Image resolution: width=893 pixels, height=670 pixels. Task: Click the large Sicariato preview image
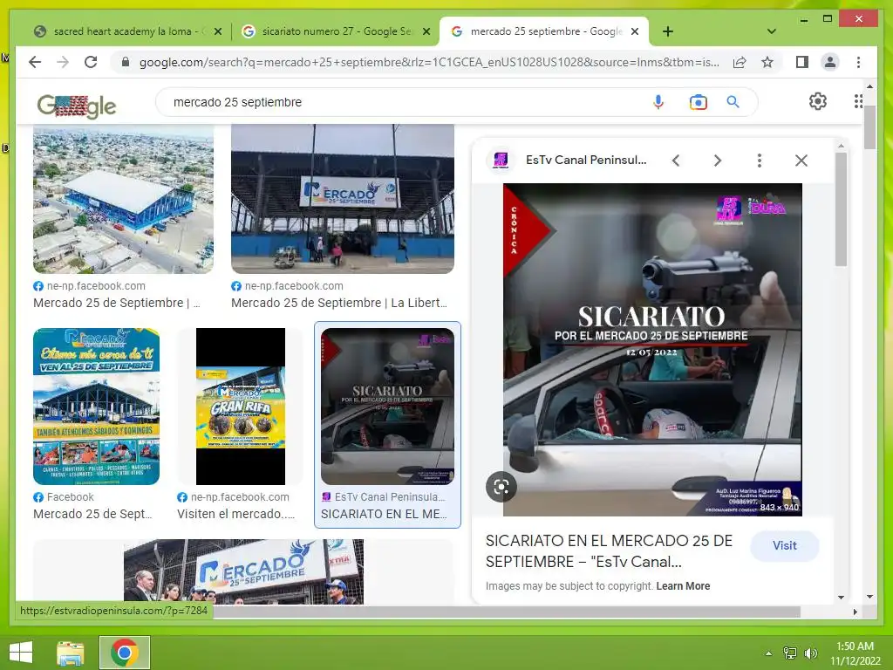click(652, 349)
